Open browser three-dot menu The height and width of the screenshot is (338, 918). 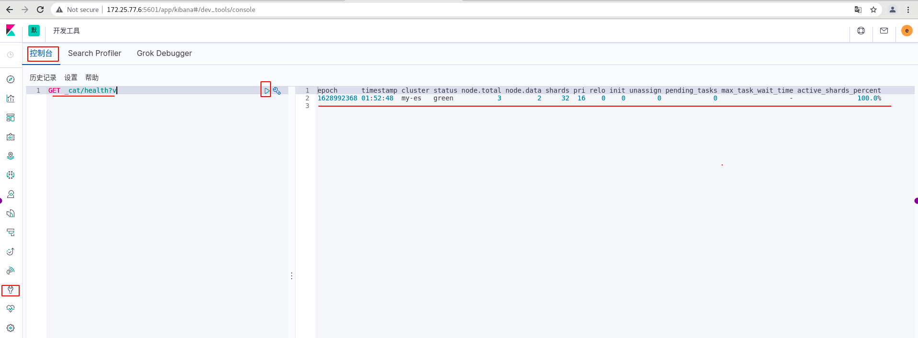(908, 10)
